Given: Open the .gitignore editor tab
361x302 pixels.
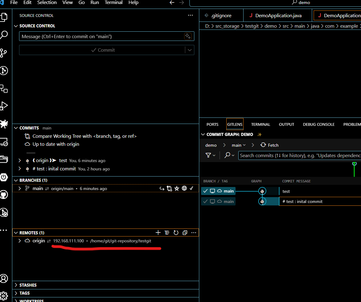Looking at the screenshot, I should pyautogui.click(x=221, y=15).
